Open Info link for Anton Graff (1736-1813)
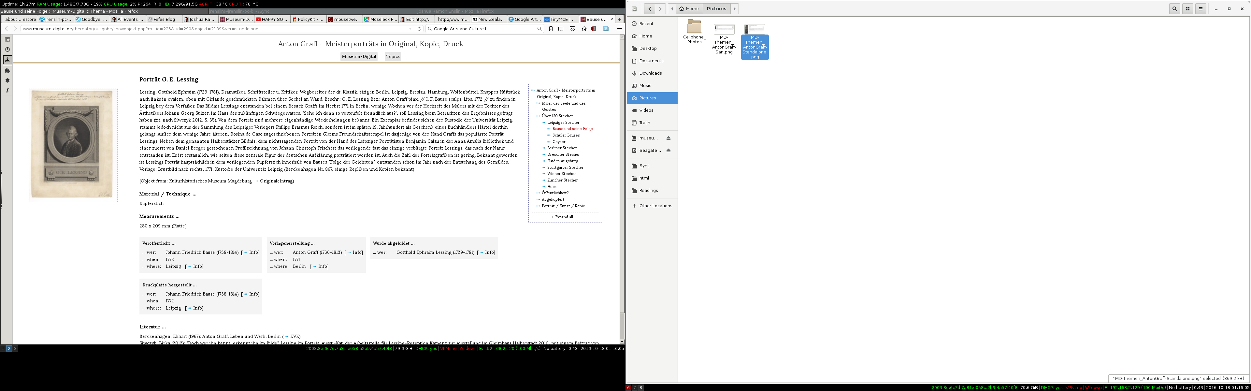The height and width of the screenshot is (391, 1251). (357, 253)
